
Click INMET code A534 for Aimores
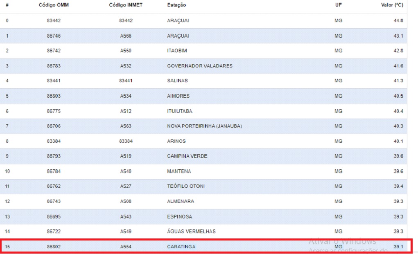click(126, 96)
